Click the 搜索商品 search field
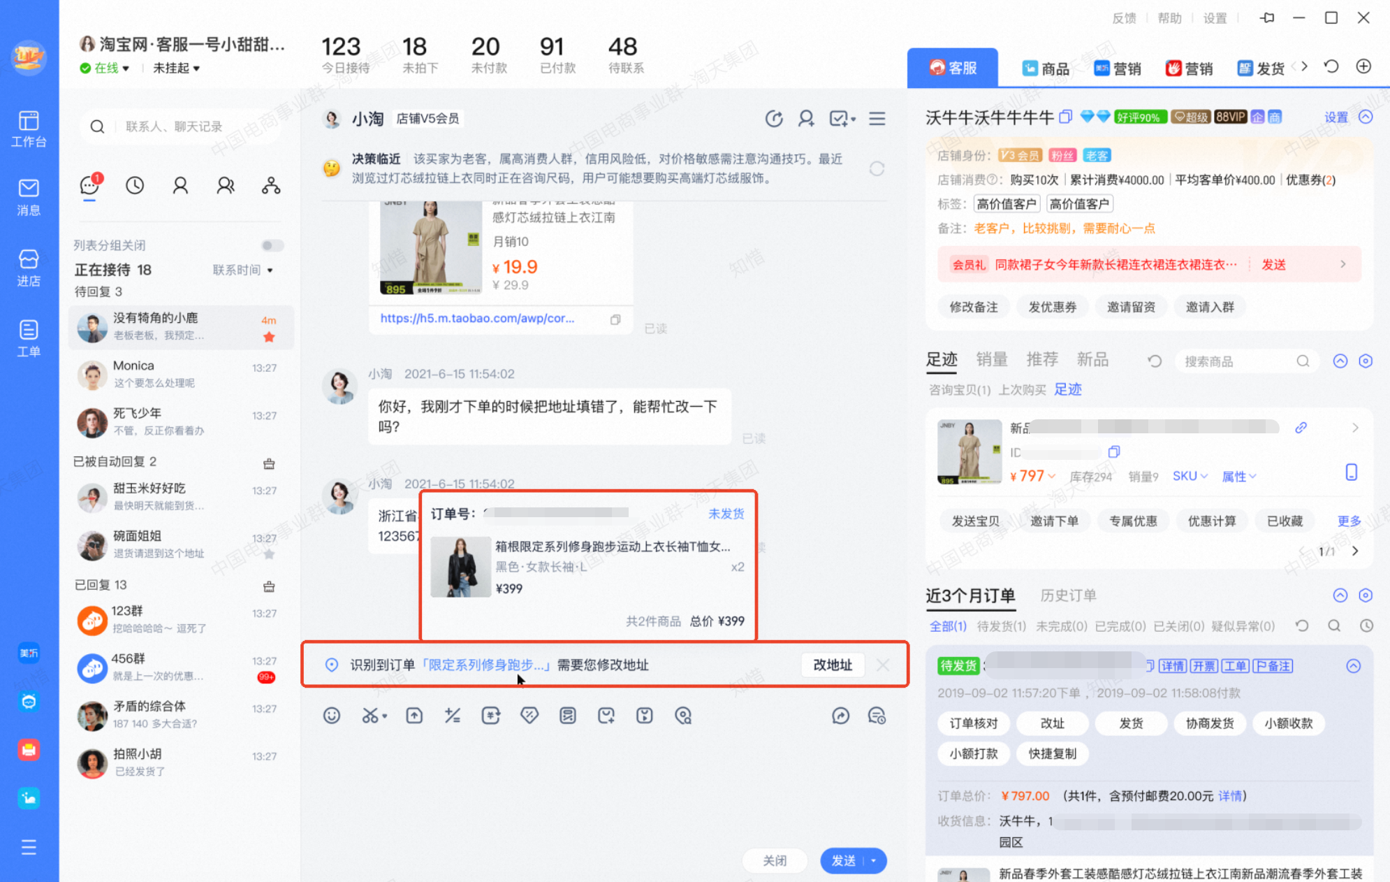The width and height of the screenshot is (1390, 882). click(1245, 361)
